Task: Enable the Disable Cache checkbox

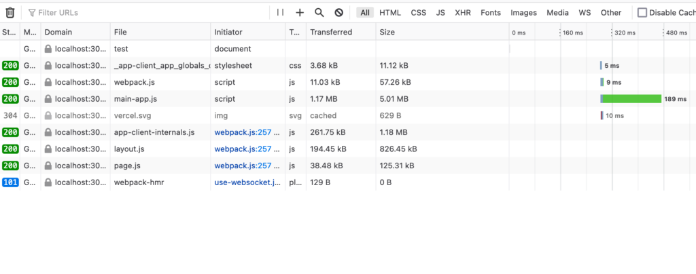Action: pos(642,12)
